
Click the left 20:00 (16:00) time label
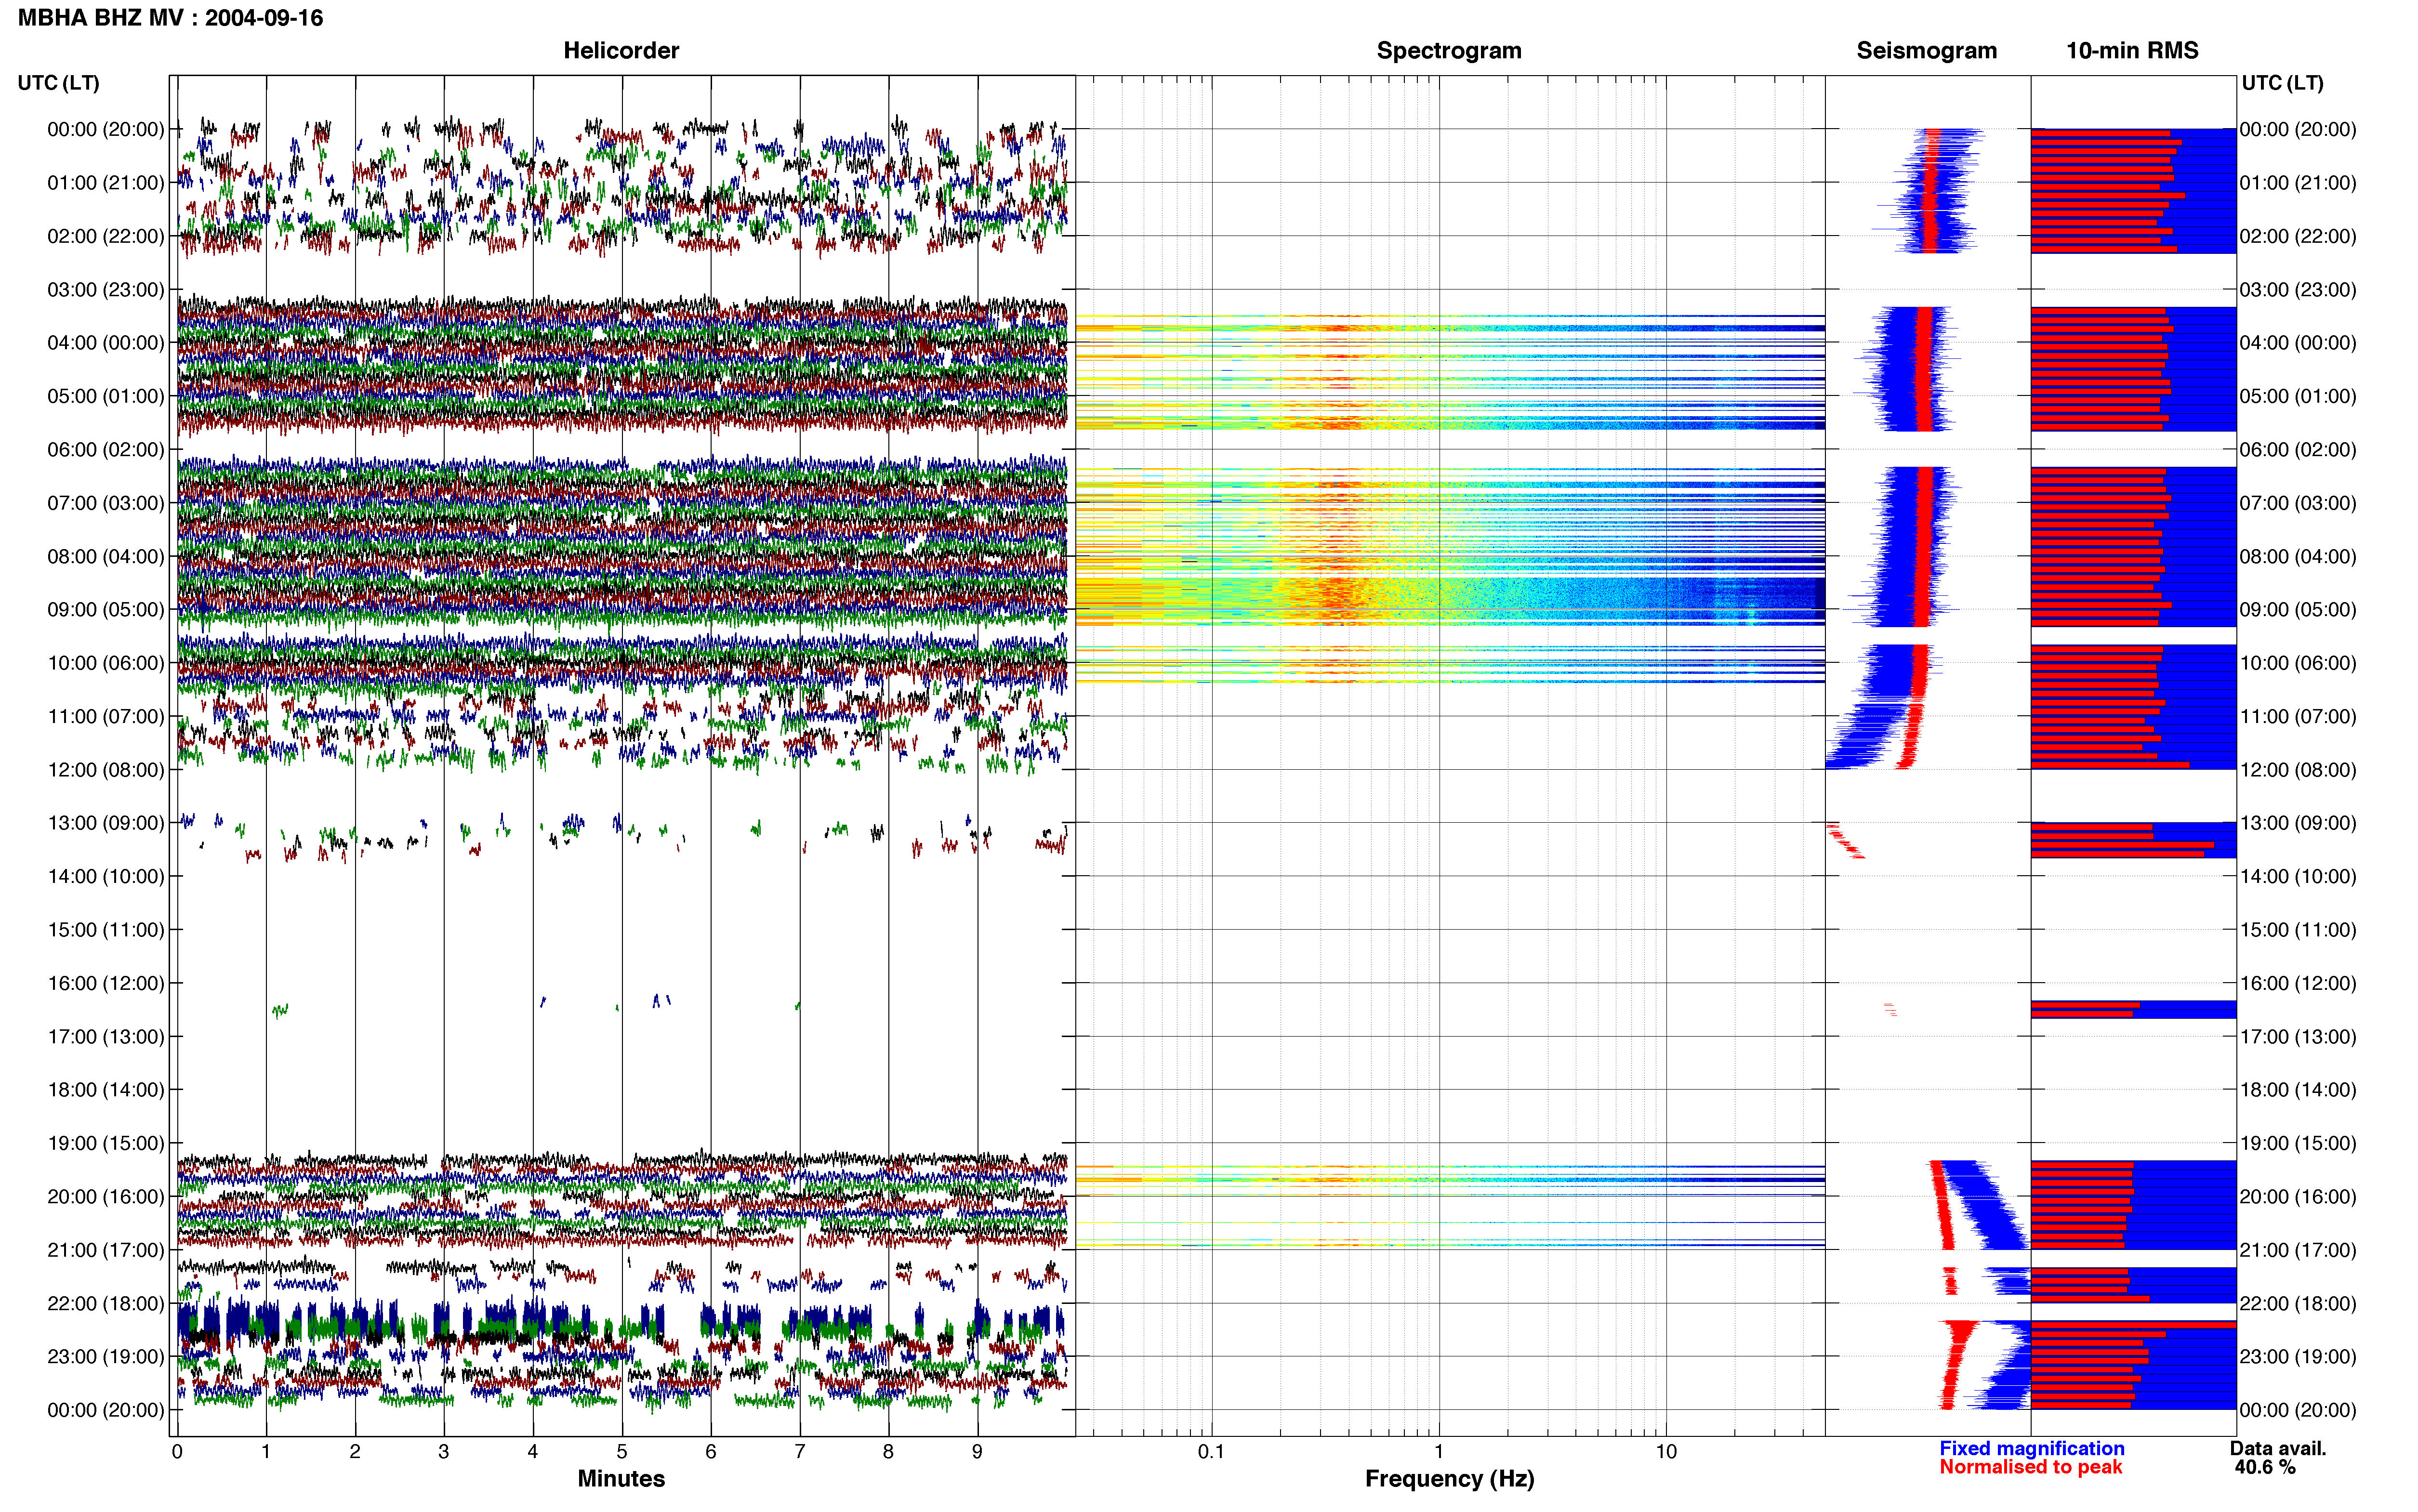click(106, 1197)
